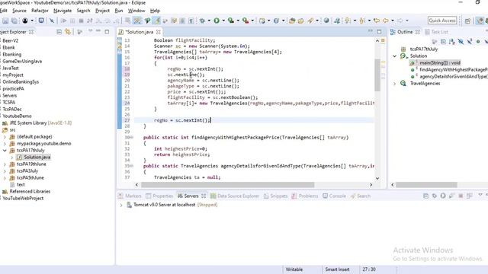Click the Open Web Browser globe icon

[x=326, y=21]
